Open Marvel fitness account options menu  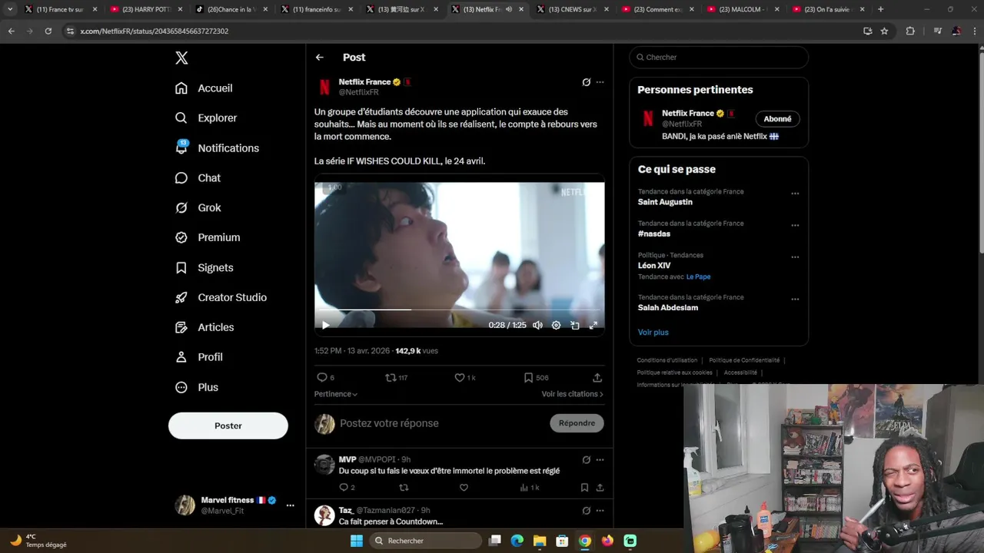291,505
